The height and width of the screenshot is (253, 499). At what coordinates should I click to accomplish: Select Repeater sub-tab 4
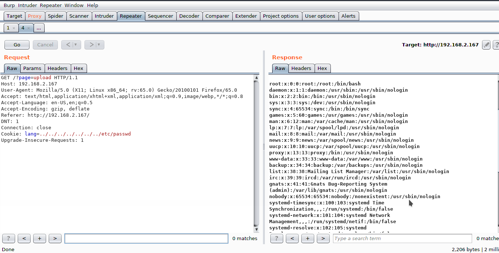[x=23, y=28]
